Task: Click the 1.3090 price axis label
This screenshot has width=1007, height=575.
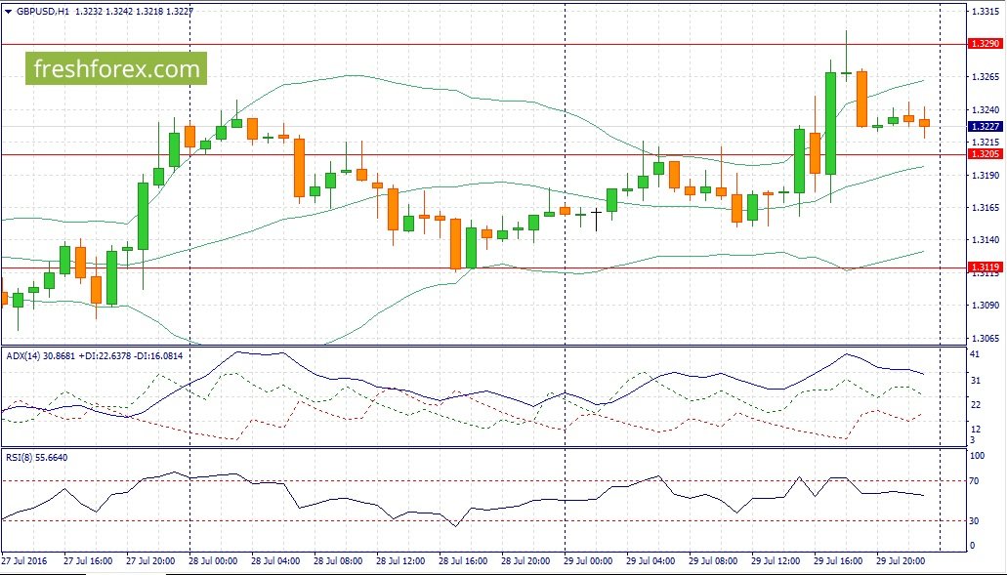Action: pos(984,306)
